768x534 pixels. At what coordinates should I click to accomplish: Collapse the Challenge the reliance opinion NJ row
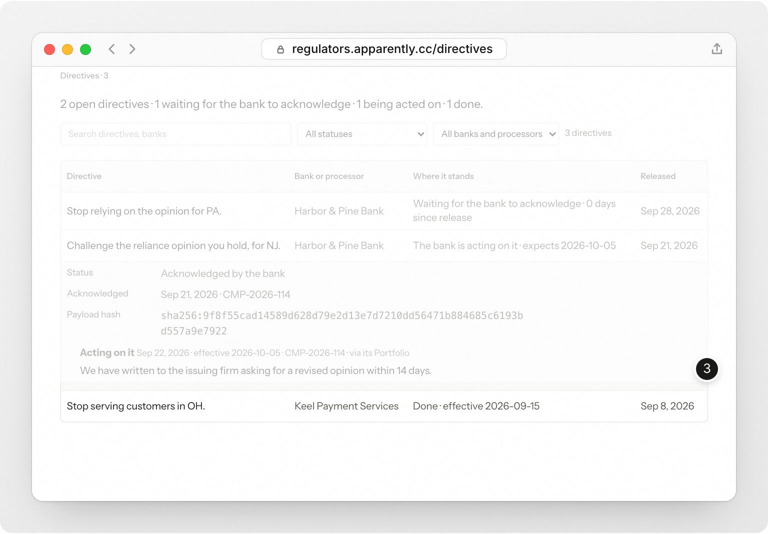click(384, 245)
